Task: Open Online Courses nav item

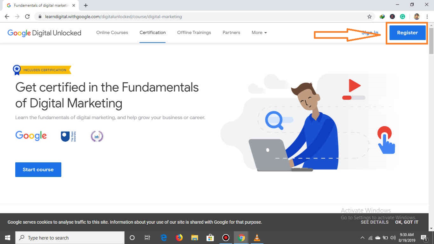Action: [x=112, y=32]
